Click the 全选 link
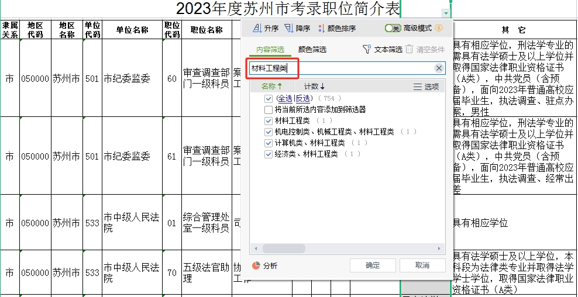The height and width of the screenshot is (297, 578). (x=284, y=98)
